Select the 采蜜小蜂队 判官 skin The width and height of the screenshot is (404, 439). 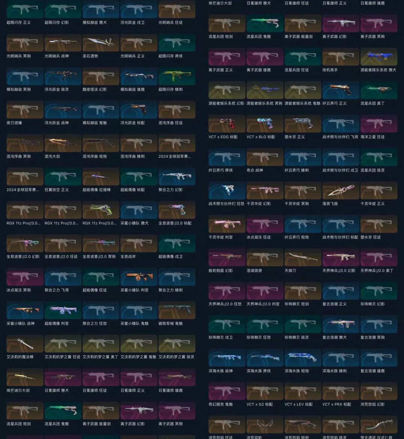point(139,277)
